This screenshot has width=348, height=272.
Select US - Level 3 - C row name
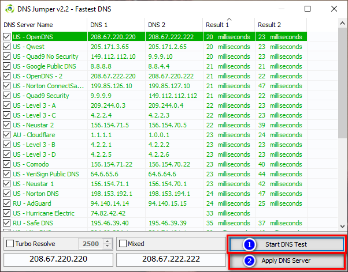(x=35, y=115)
